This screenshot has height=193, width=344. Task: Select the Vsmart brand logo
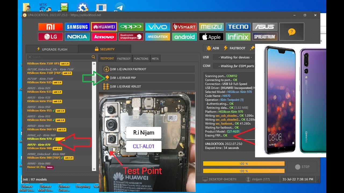pyautogui.click(x=185, y=27)
